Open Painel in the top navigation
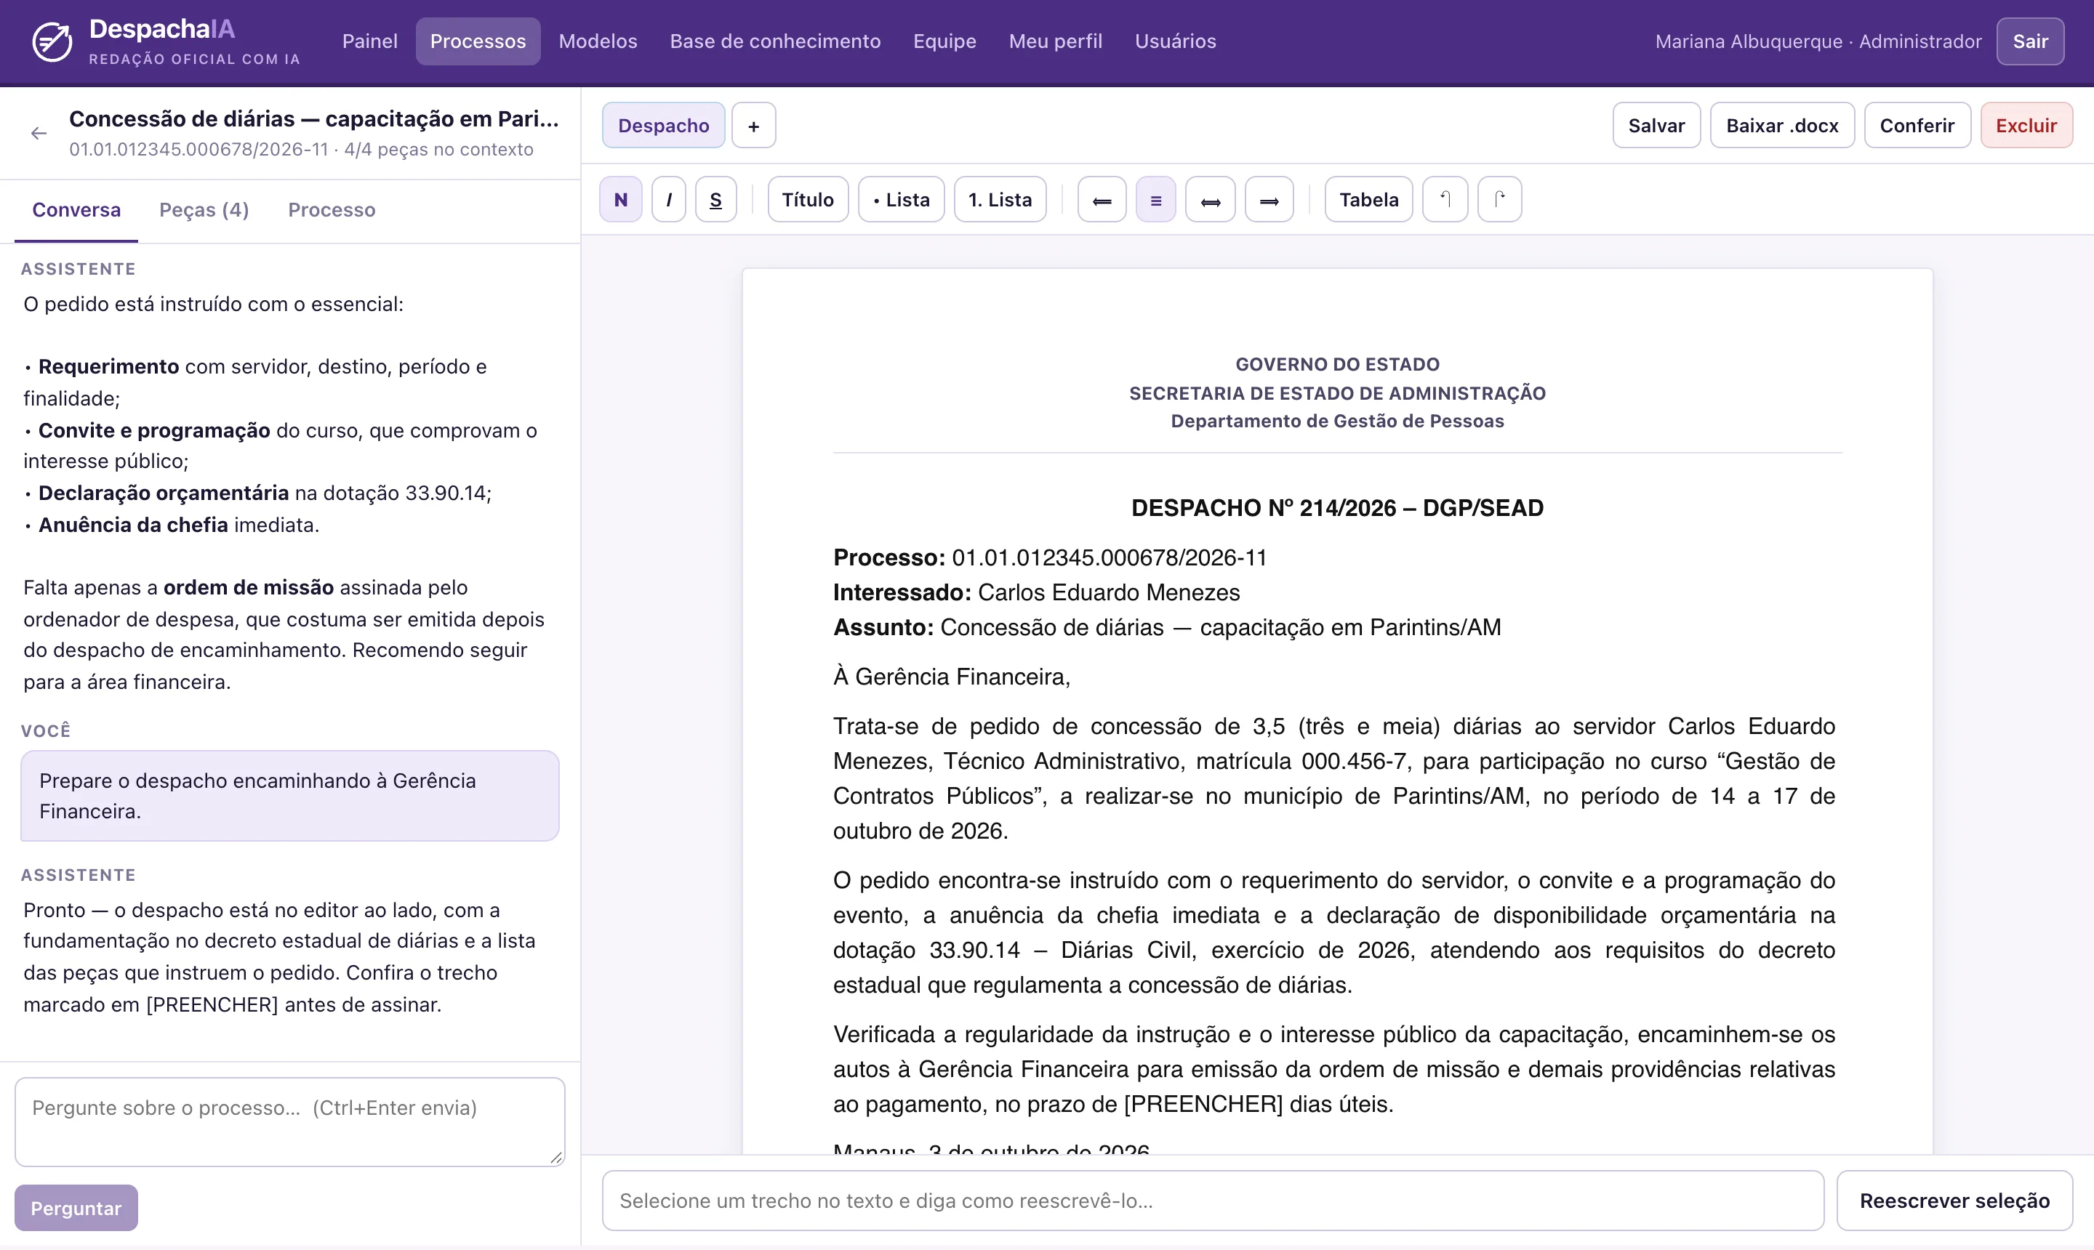The height and width of the screenshot is (1250, 2094). coord(369,41)
